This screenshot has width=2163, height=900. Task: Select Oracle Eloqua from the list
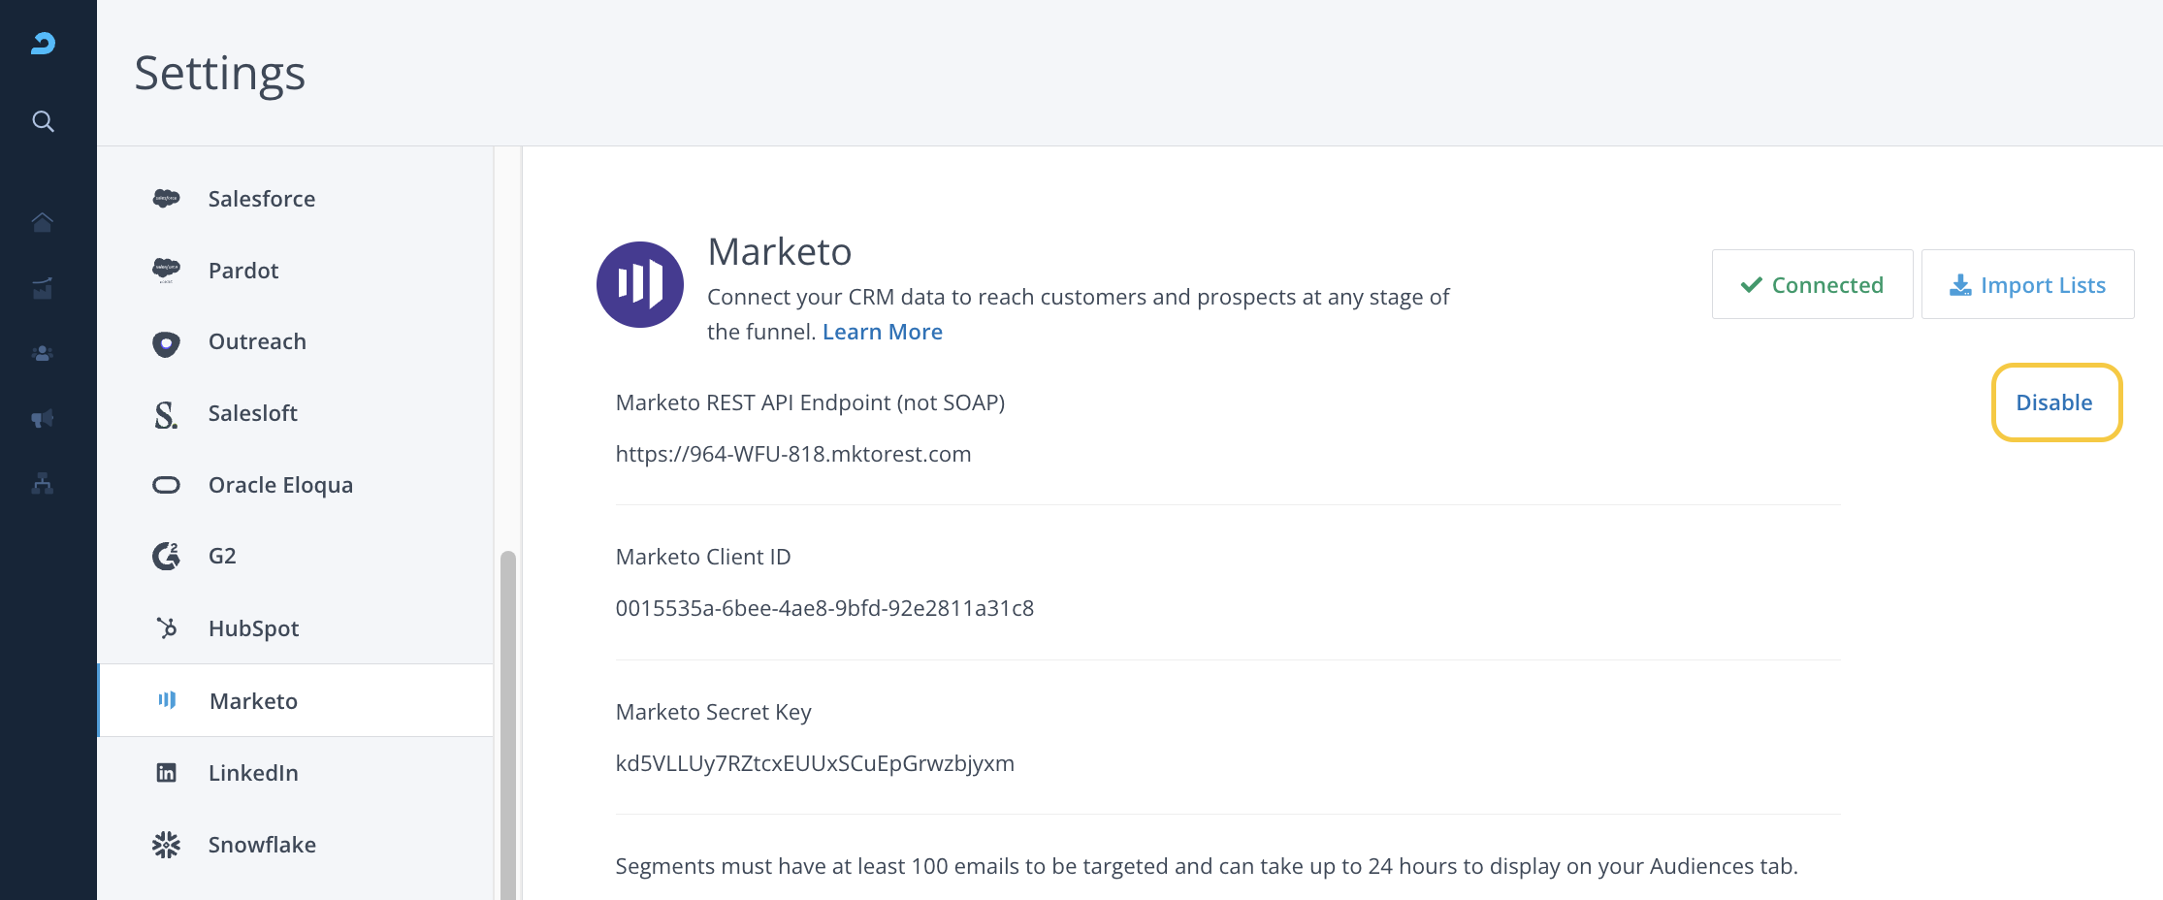[296, 485]
